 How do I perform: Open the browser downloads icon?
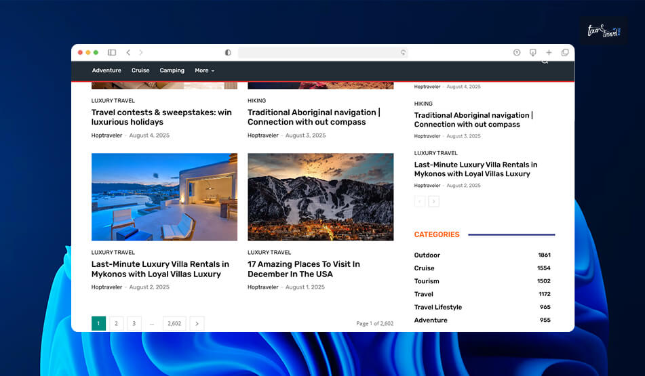point(532,52)
